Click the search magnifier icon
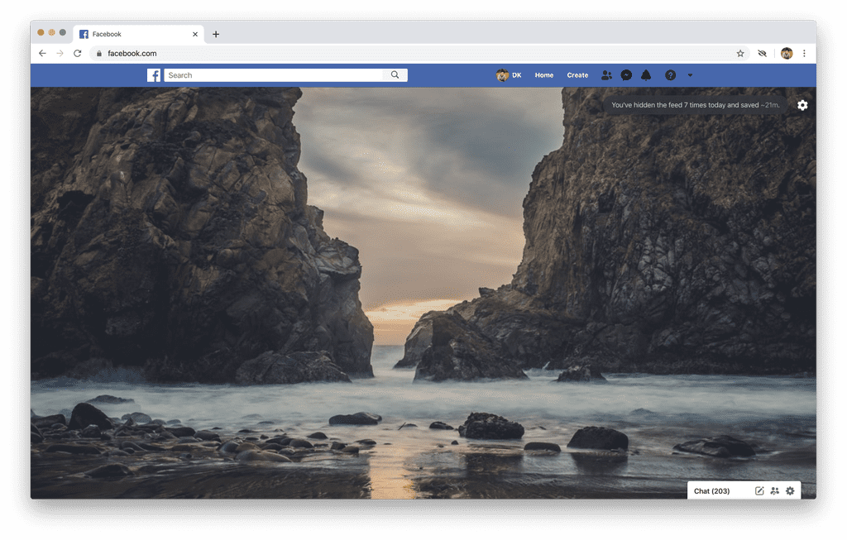 click(x=395, y=75)
